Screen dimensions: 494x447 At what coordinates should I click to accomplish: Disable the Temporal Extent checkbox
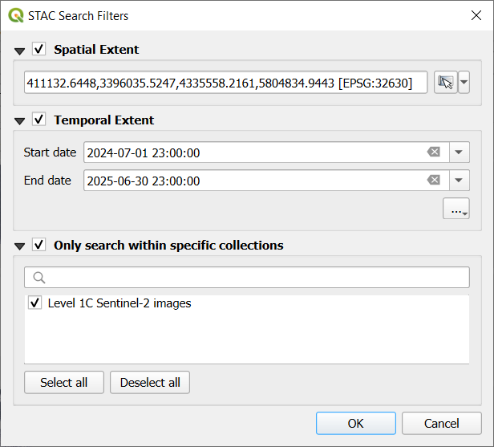[x=38, y=120]
